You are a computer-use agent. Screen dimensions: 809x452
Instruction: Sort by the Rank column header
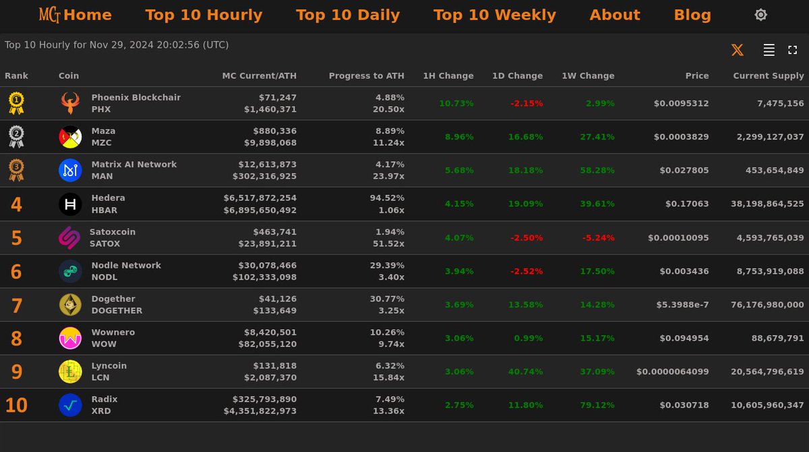(x=16, y=76)
